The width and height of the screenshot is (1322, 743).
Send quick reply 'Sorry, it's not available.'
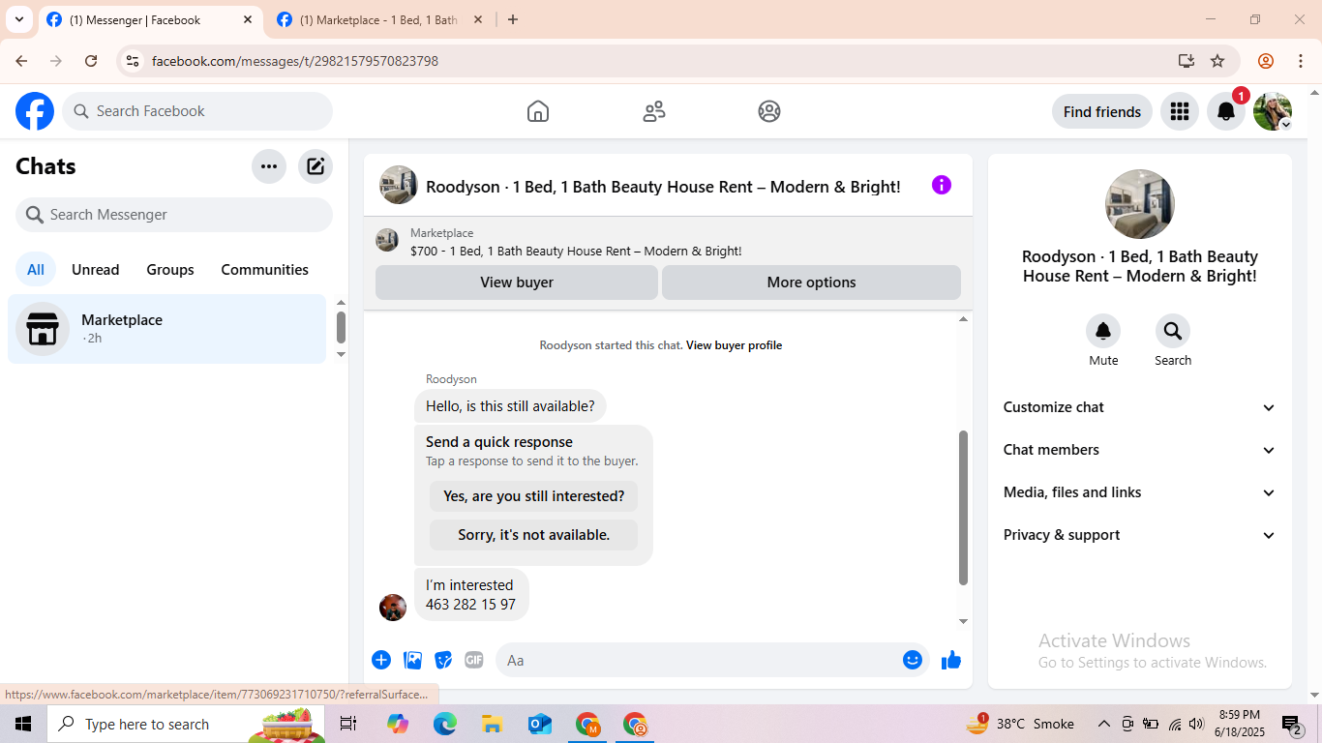tap(534, 535)
